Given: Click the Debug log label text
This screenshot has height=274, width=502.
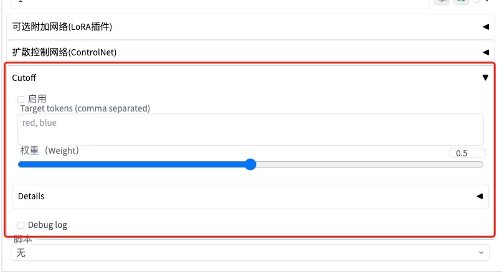Looking at the screenshot, I should (47, 225).
